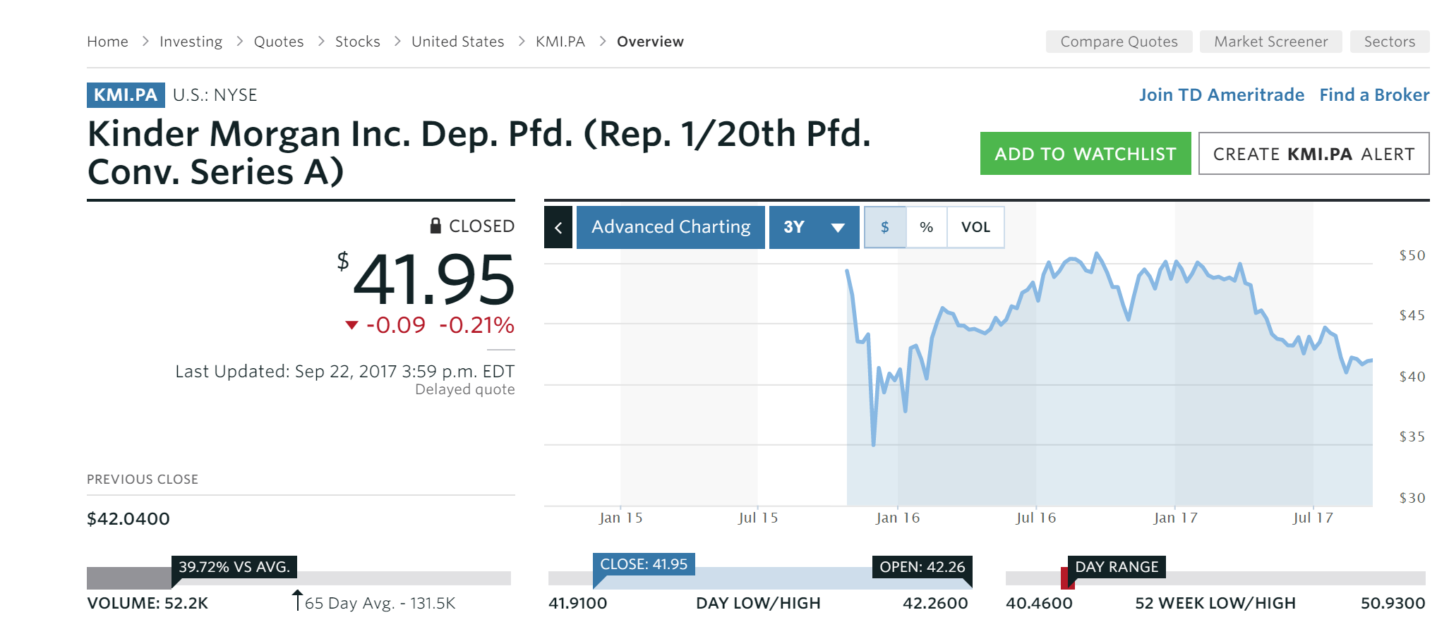Switch chart to dollar price view
1449x634 pixels.
point(885,227)
